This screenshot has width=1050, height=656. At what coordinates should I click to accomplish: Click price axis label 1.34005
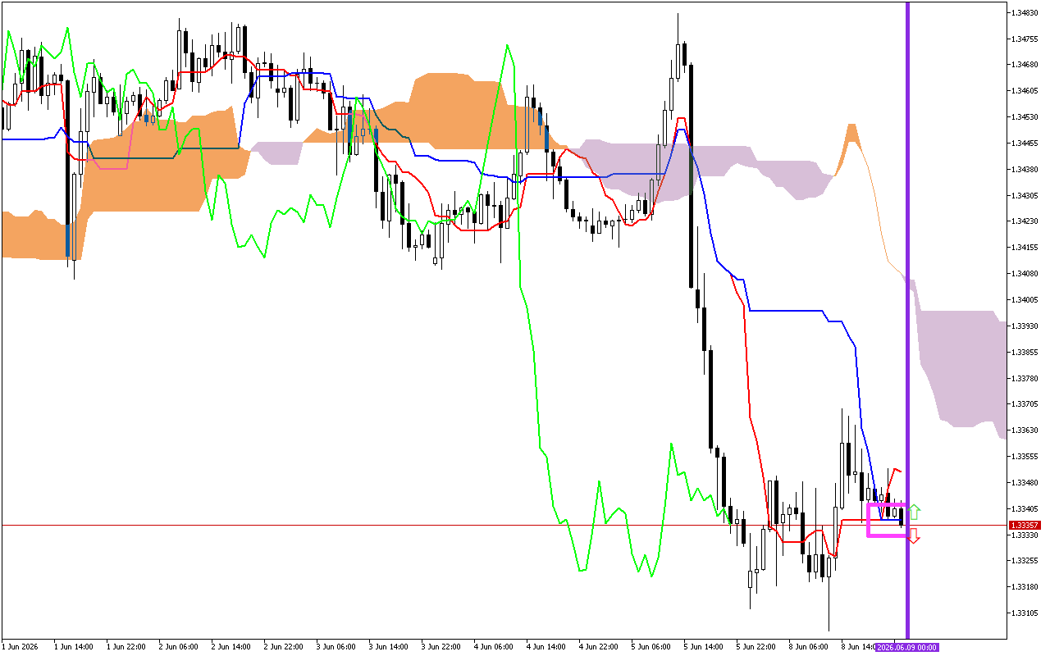[1025, 300]
